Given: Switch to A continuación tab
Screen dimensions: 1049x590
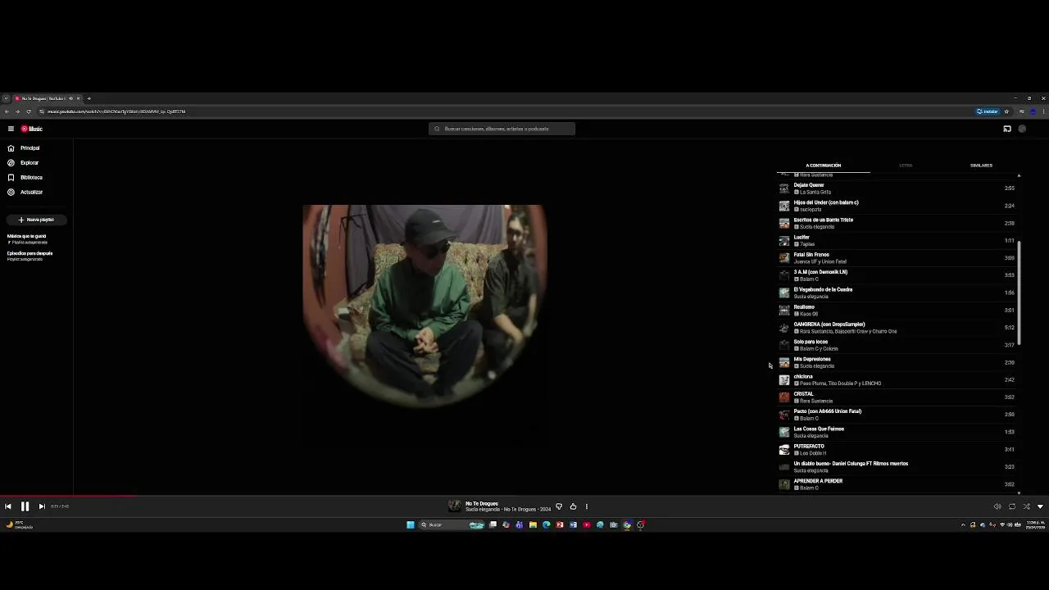Looking at the screenshot, I should 823,166.
